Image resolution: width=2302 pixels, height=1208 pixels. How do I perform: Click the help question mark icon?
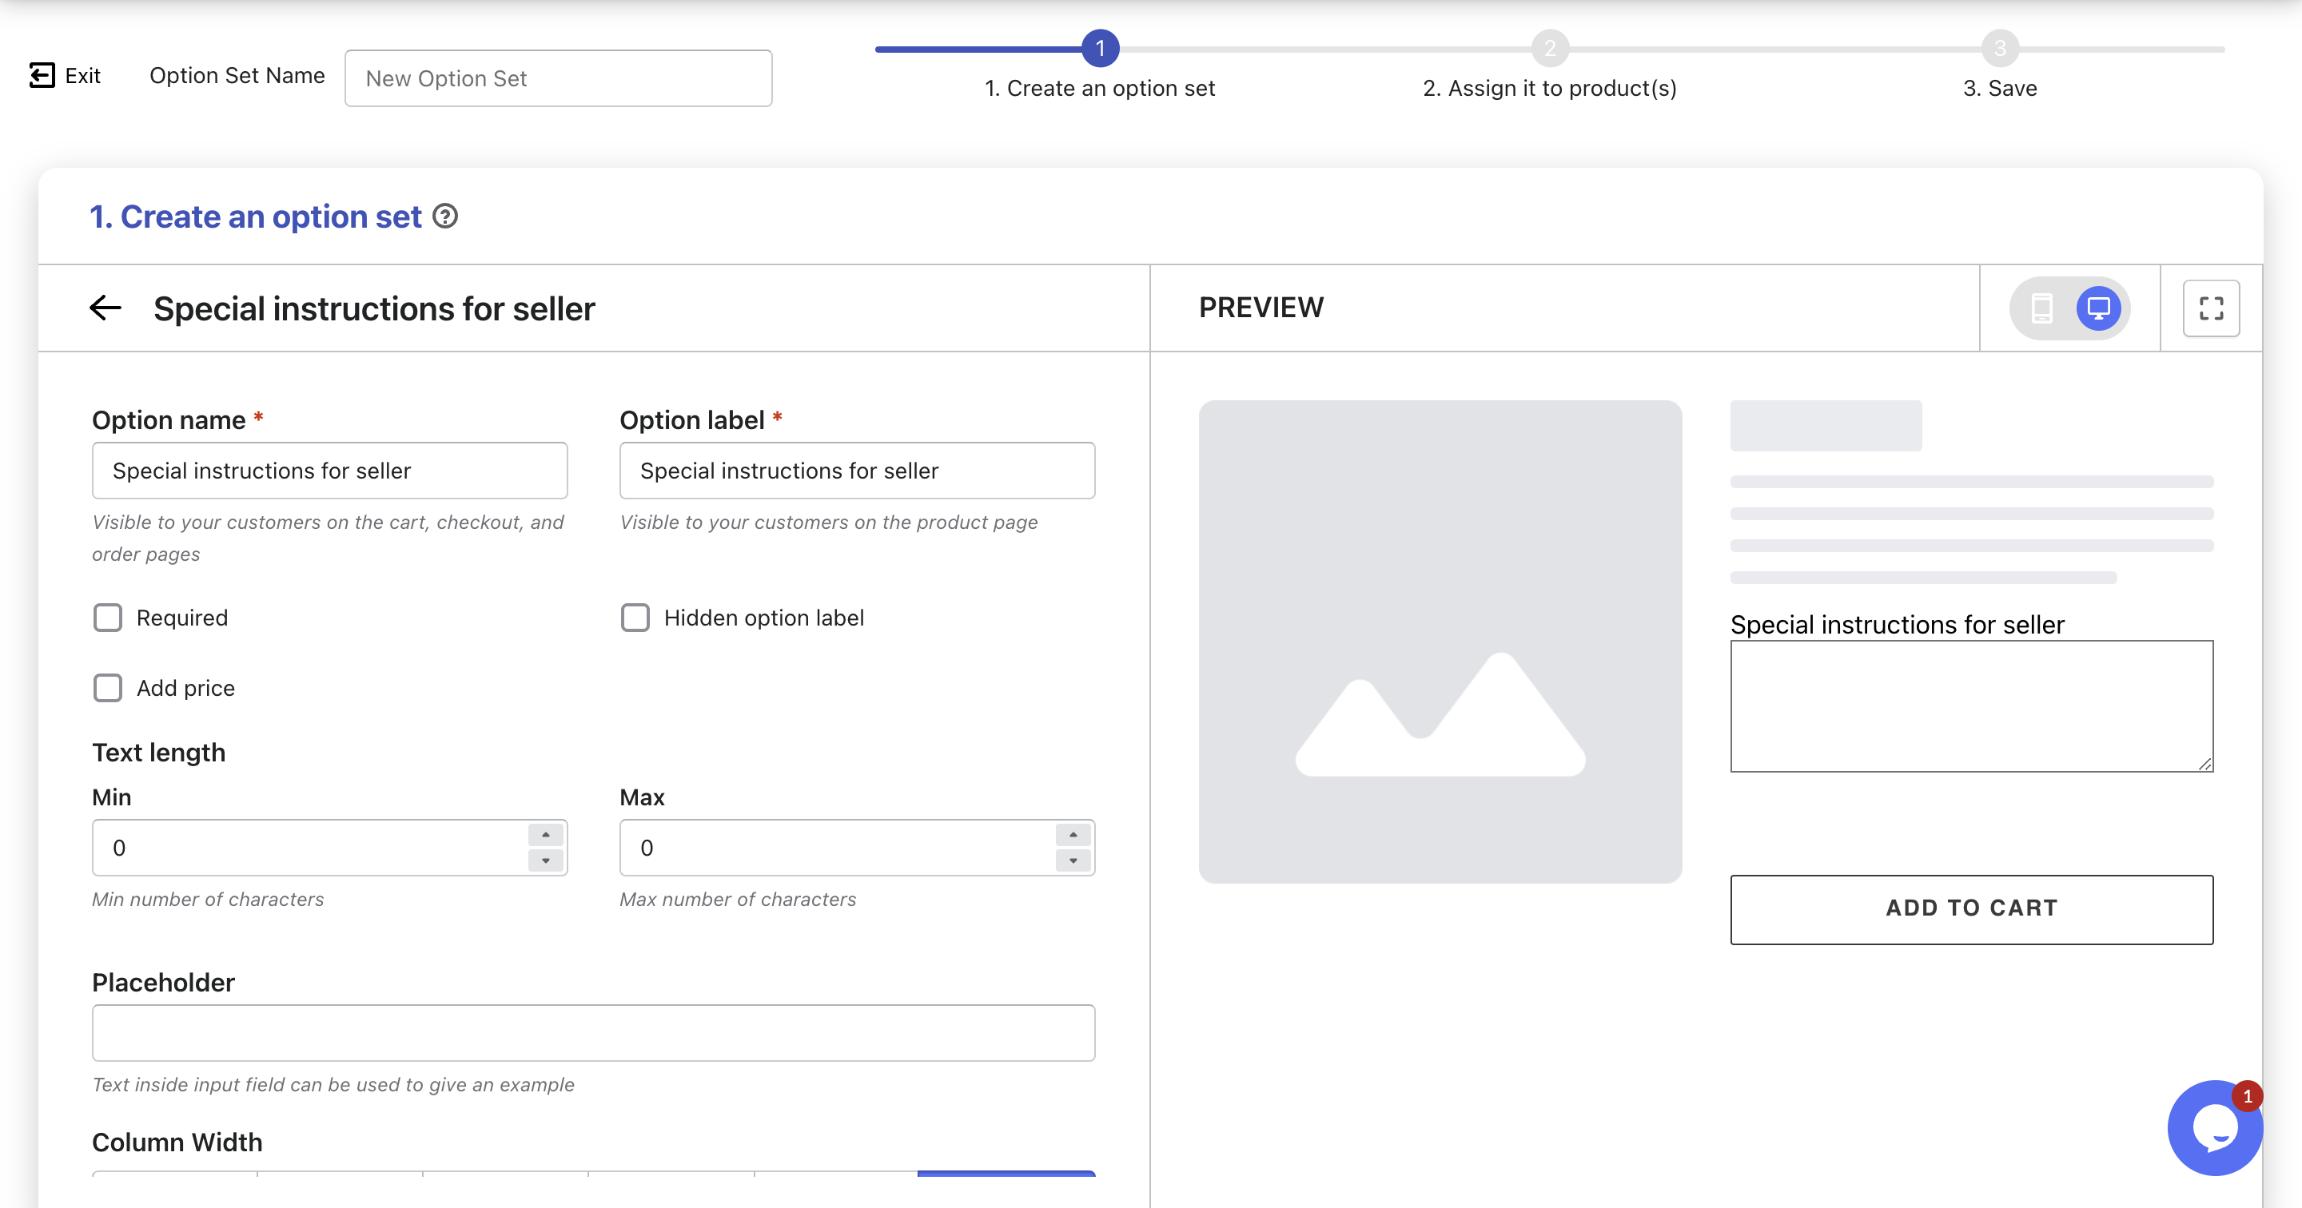(x=445, y=217)
